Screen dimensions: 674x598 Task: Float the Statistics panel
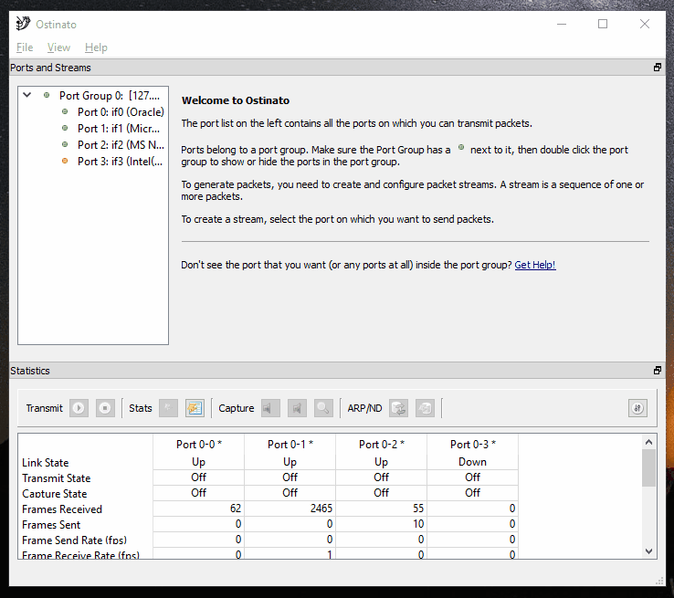click(x=658, y=371)
